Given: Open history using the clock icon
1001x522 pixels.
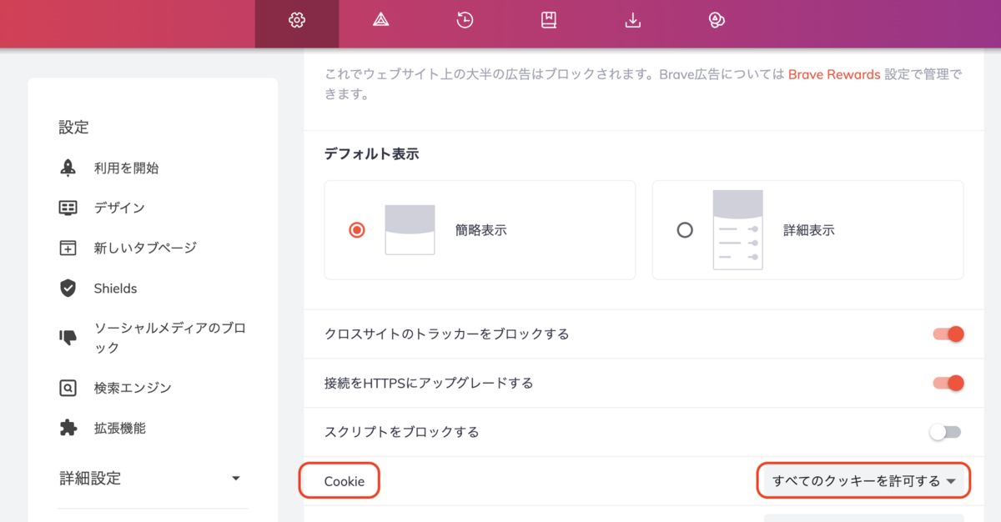Looking at the screenshot, I should 464,19.
